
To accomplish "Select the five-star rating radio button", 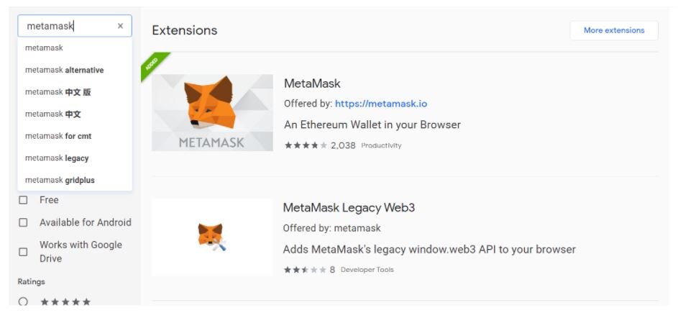I will (23, 301).
